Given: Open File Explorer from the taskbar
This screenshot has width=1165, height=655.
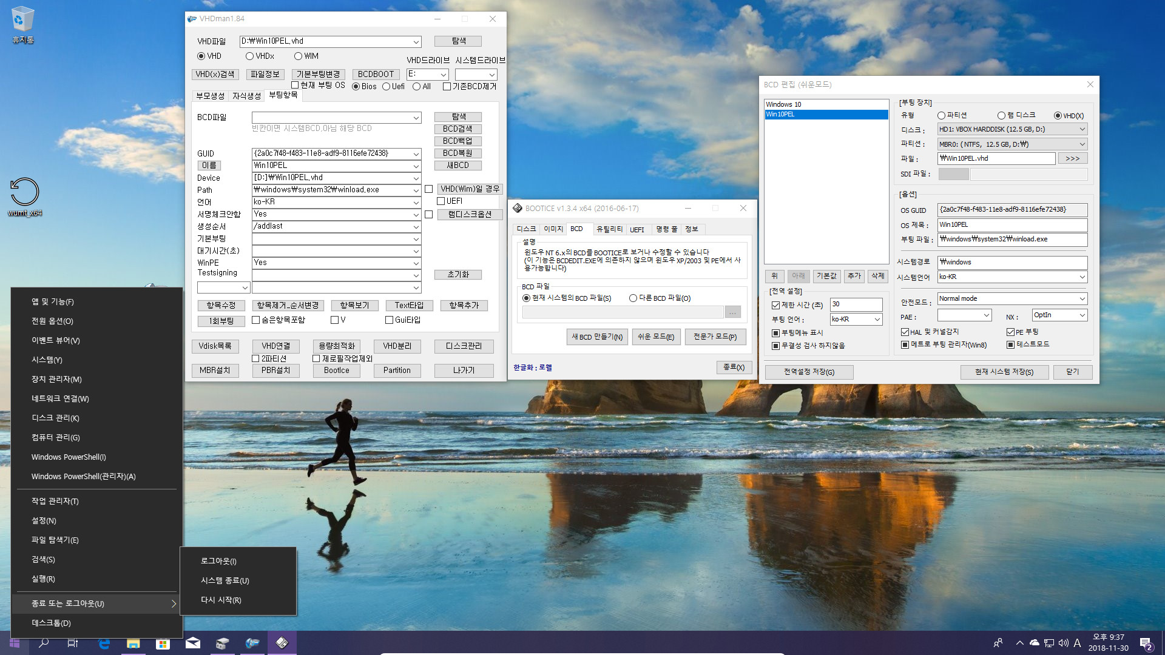Looking at the screenshot, I should 133,643.
